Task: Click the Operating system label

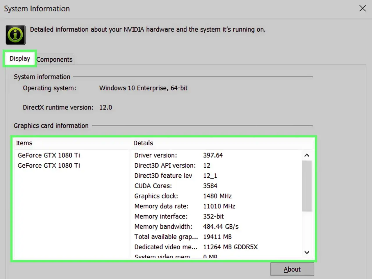Action: pyautogui.click(x=49, y=88)
